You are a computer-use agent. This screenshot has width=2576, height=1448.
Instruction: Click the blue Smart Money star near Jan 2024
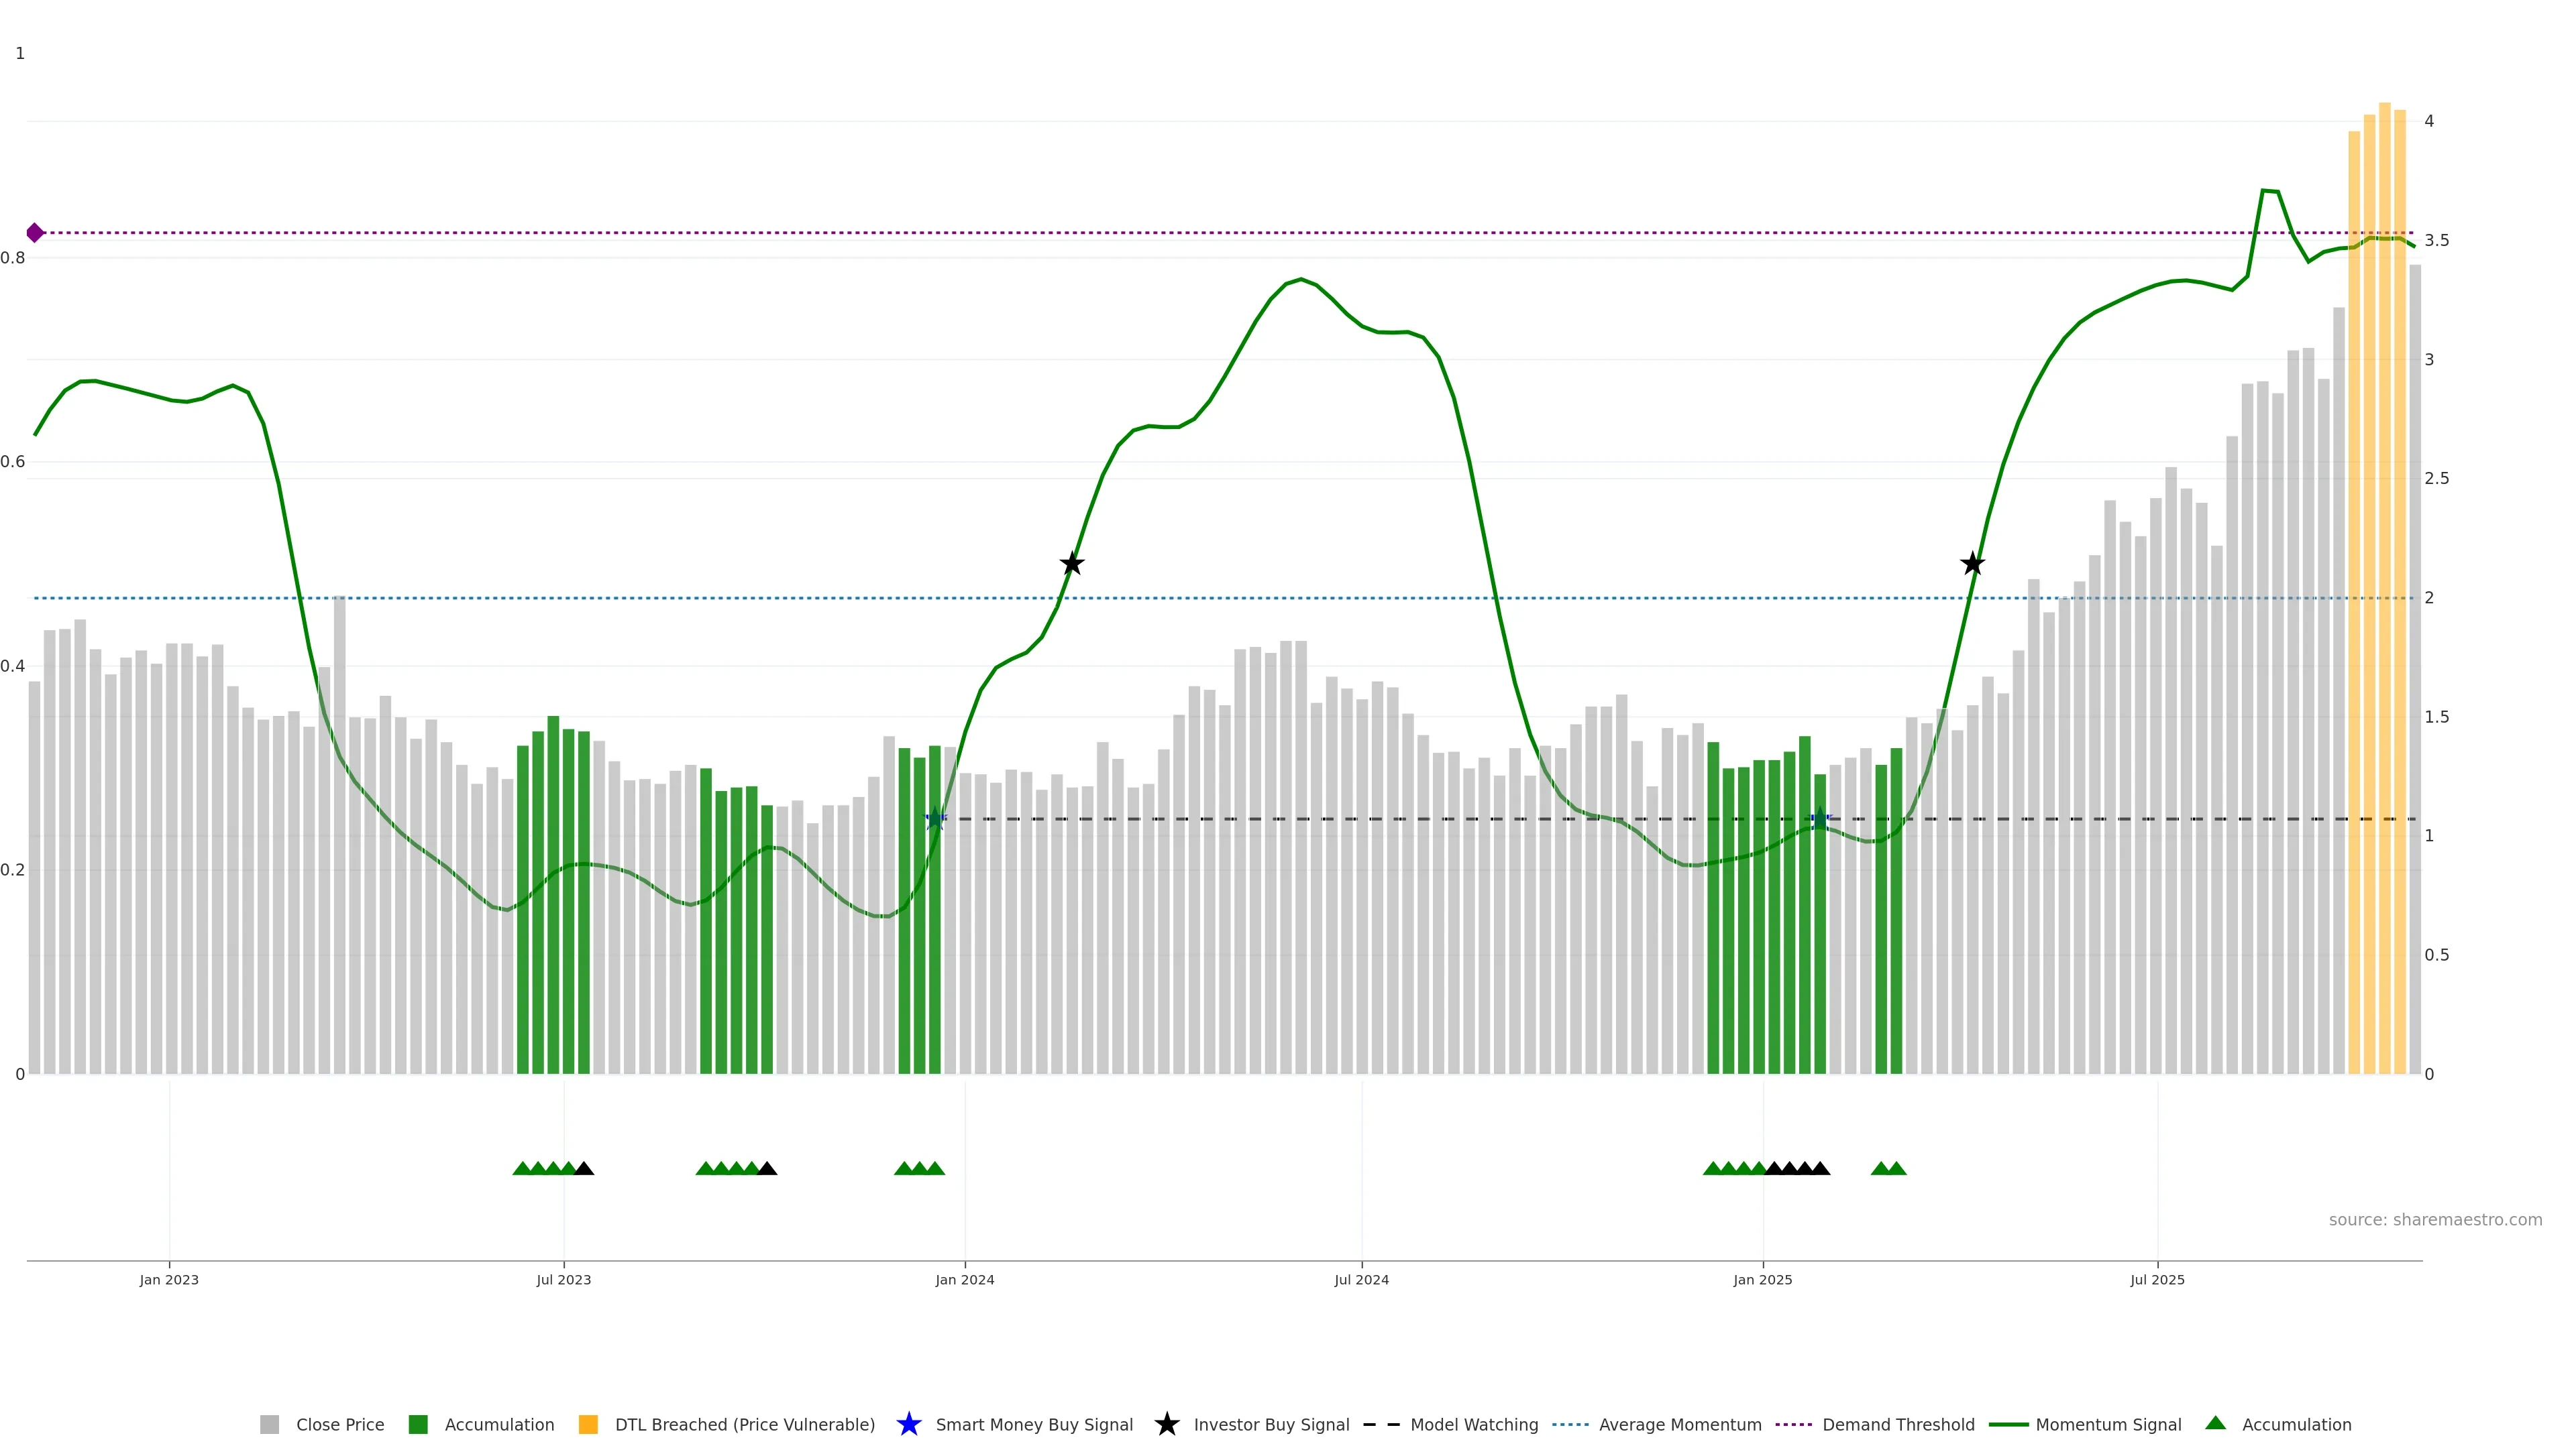point(935,819)
